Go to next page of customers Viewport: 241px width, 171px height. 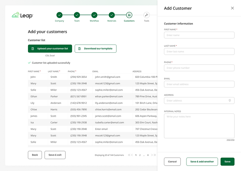point(152,155)
